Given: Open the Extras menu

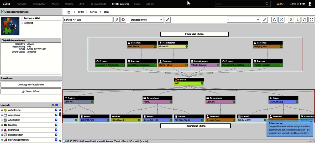Looking at the screenshot, I should pos(137,4).
